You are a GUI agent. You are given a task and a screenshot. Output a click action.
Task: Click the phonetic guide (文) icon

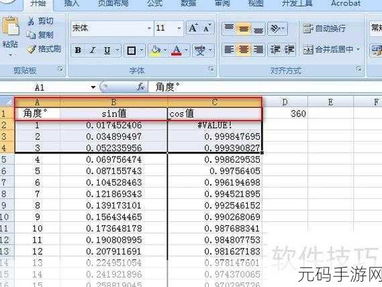click(200, 50)
